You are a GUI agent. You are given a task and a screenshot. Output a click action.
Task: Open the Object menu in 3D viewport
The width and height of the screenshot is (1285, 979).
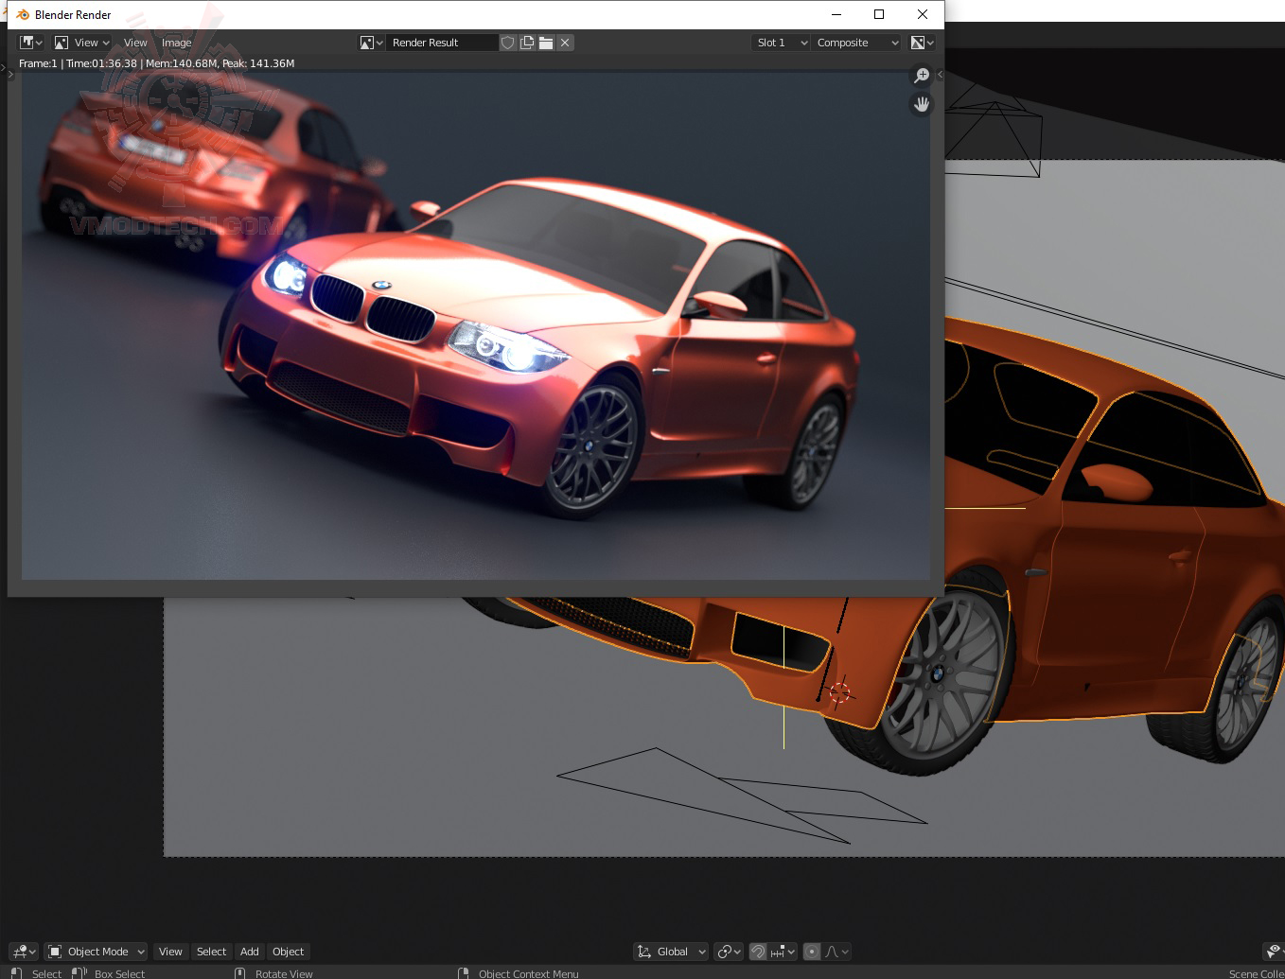289,952
